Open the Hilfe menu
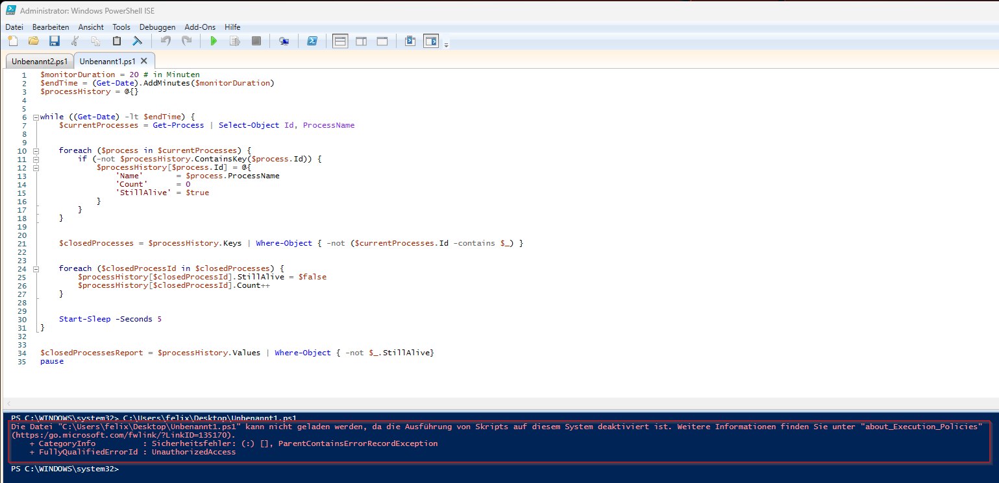999x483 pixels. pyautogui.click(x=232, y=27)
